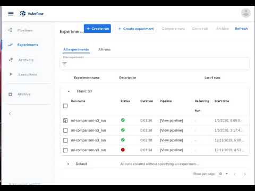255x191 pixels.
Task: Open View pipeline link for 0:02:38 run
Action: [x=172, y=140]
